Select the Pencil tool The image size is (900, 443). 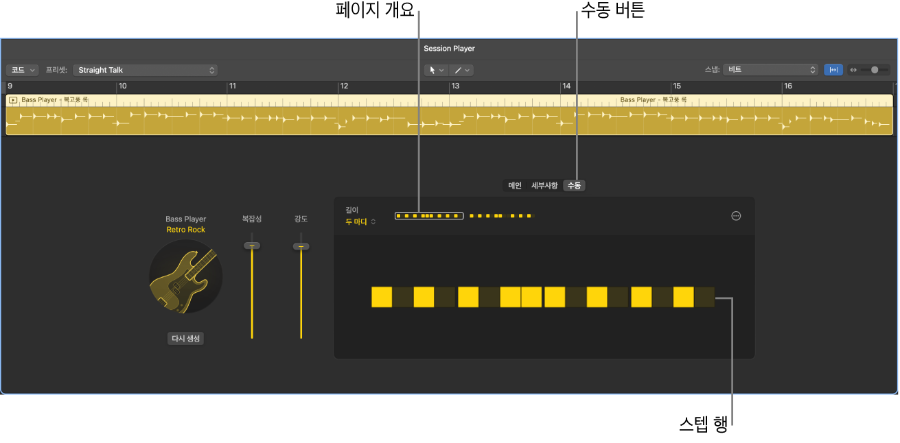[x=459, y=69]
